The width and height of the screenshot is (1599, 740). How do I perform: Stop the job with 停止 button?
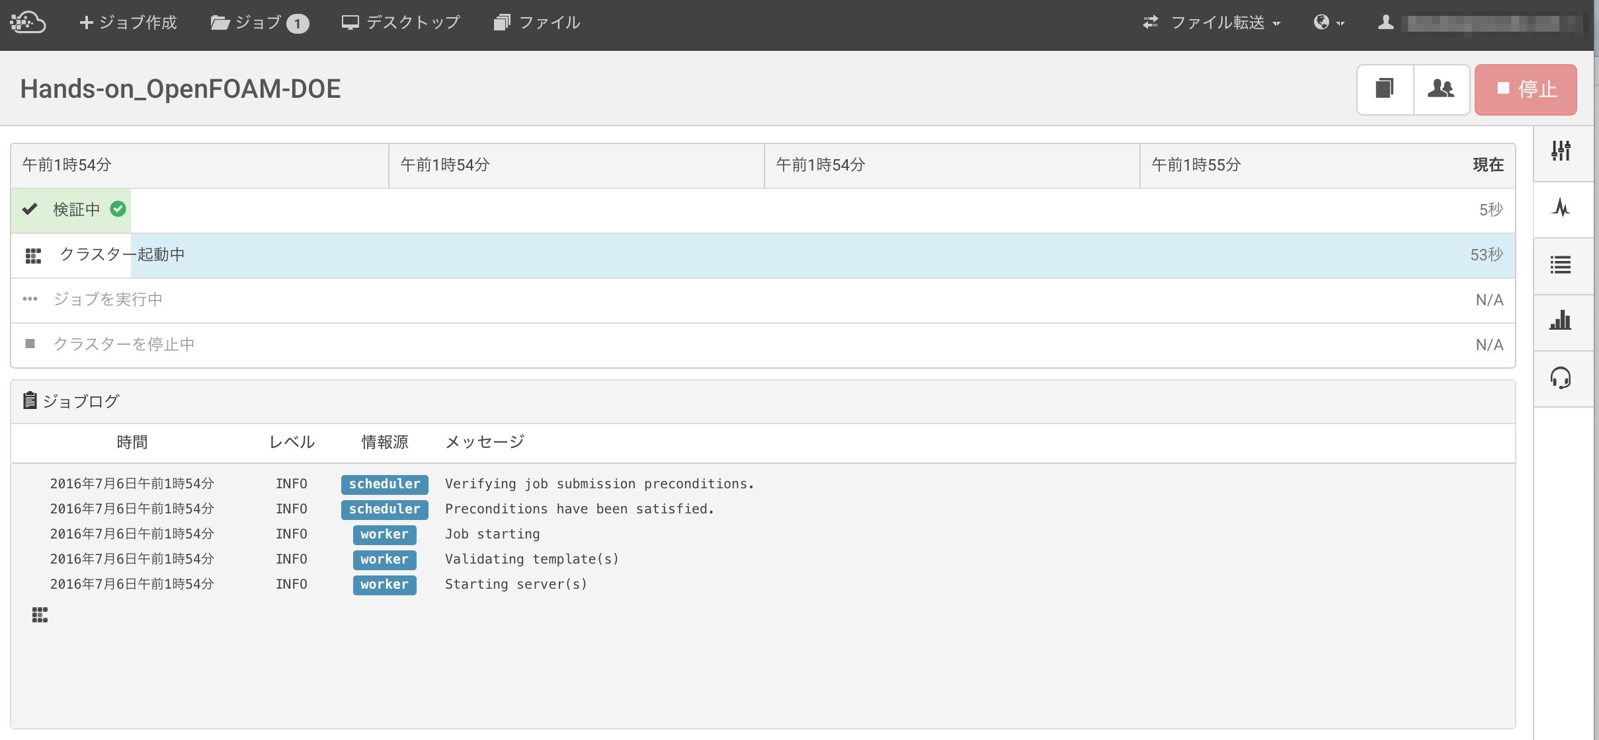point(1526,89)
